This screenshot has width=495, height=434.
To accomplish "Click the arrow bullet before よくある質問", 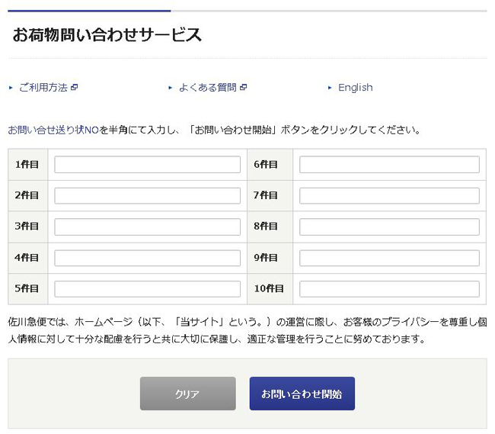I will tap(171, 88).
